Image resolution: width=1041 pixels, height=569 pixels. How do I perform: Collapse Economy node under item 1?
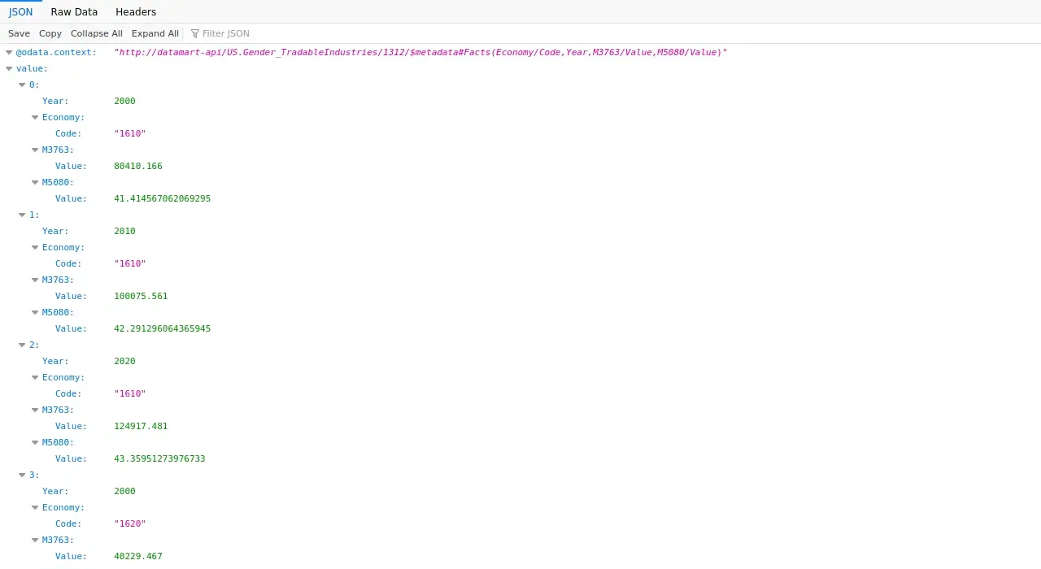[35, 247]
